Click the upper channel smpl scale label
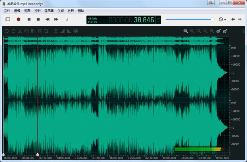This screenshot has width=247, height=162. (x=233, y=48)
